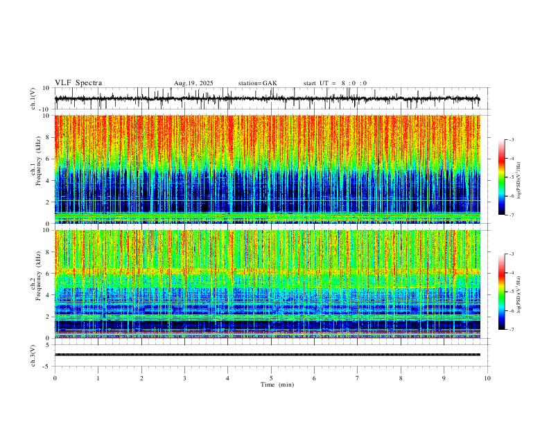Click the 'Time (min)' axis label
549x424 pixels.
(277, 385)
